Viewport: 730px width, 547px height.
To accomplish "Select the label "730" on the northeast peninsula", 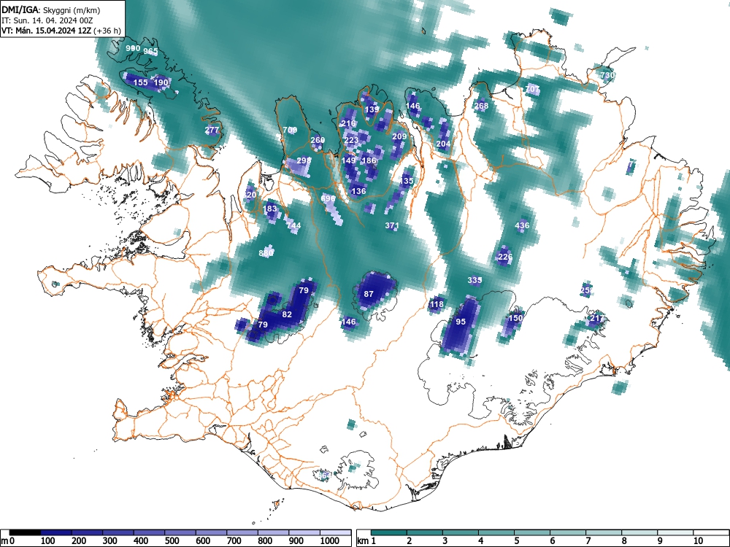I will [x=607, y=75].
